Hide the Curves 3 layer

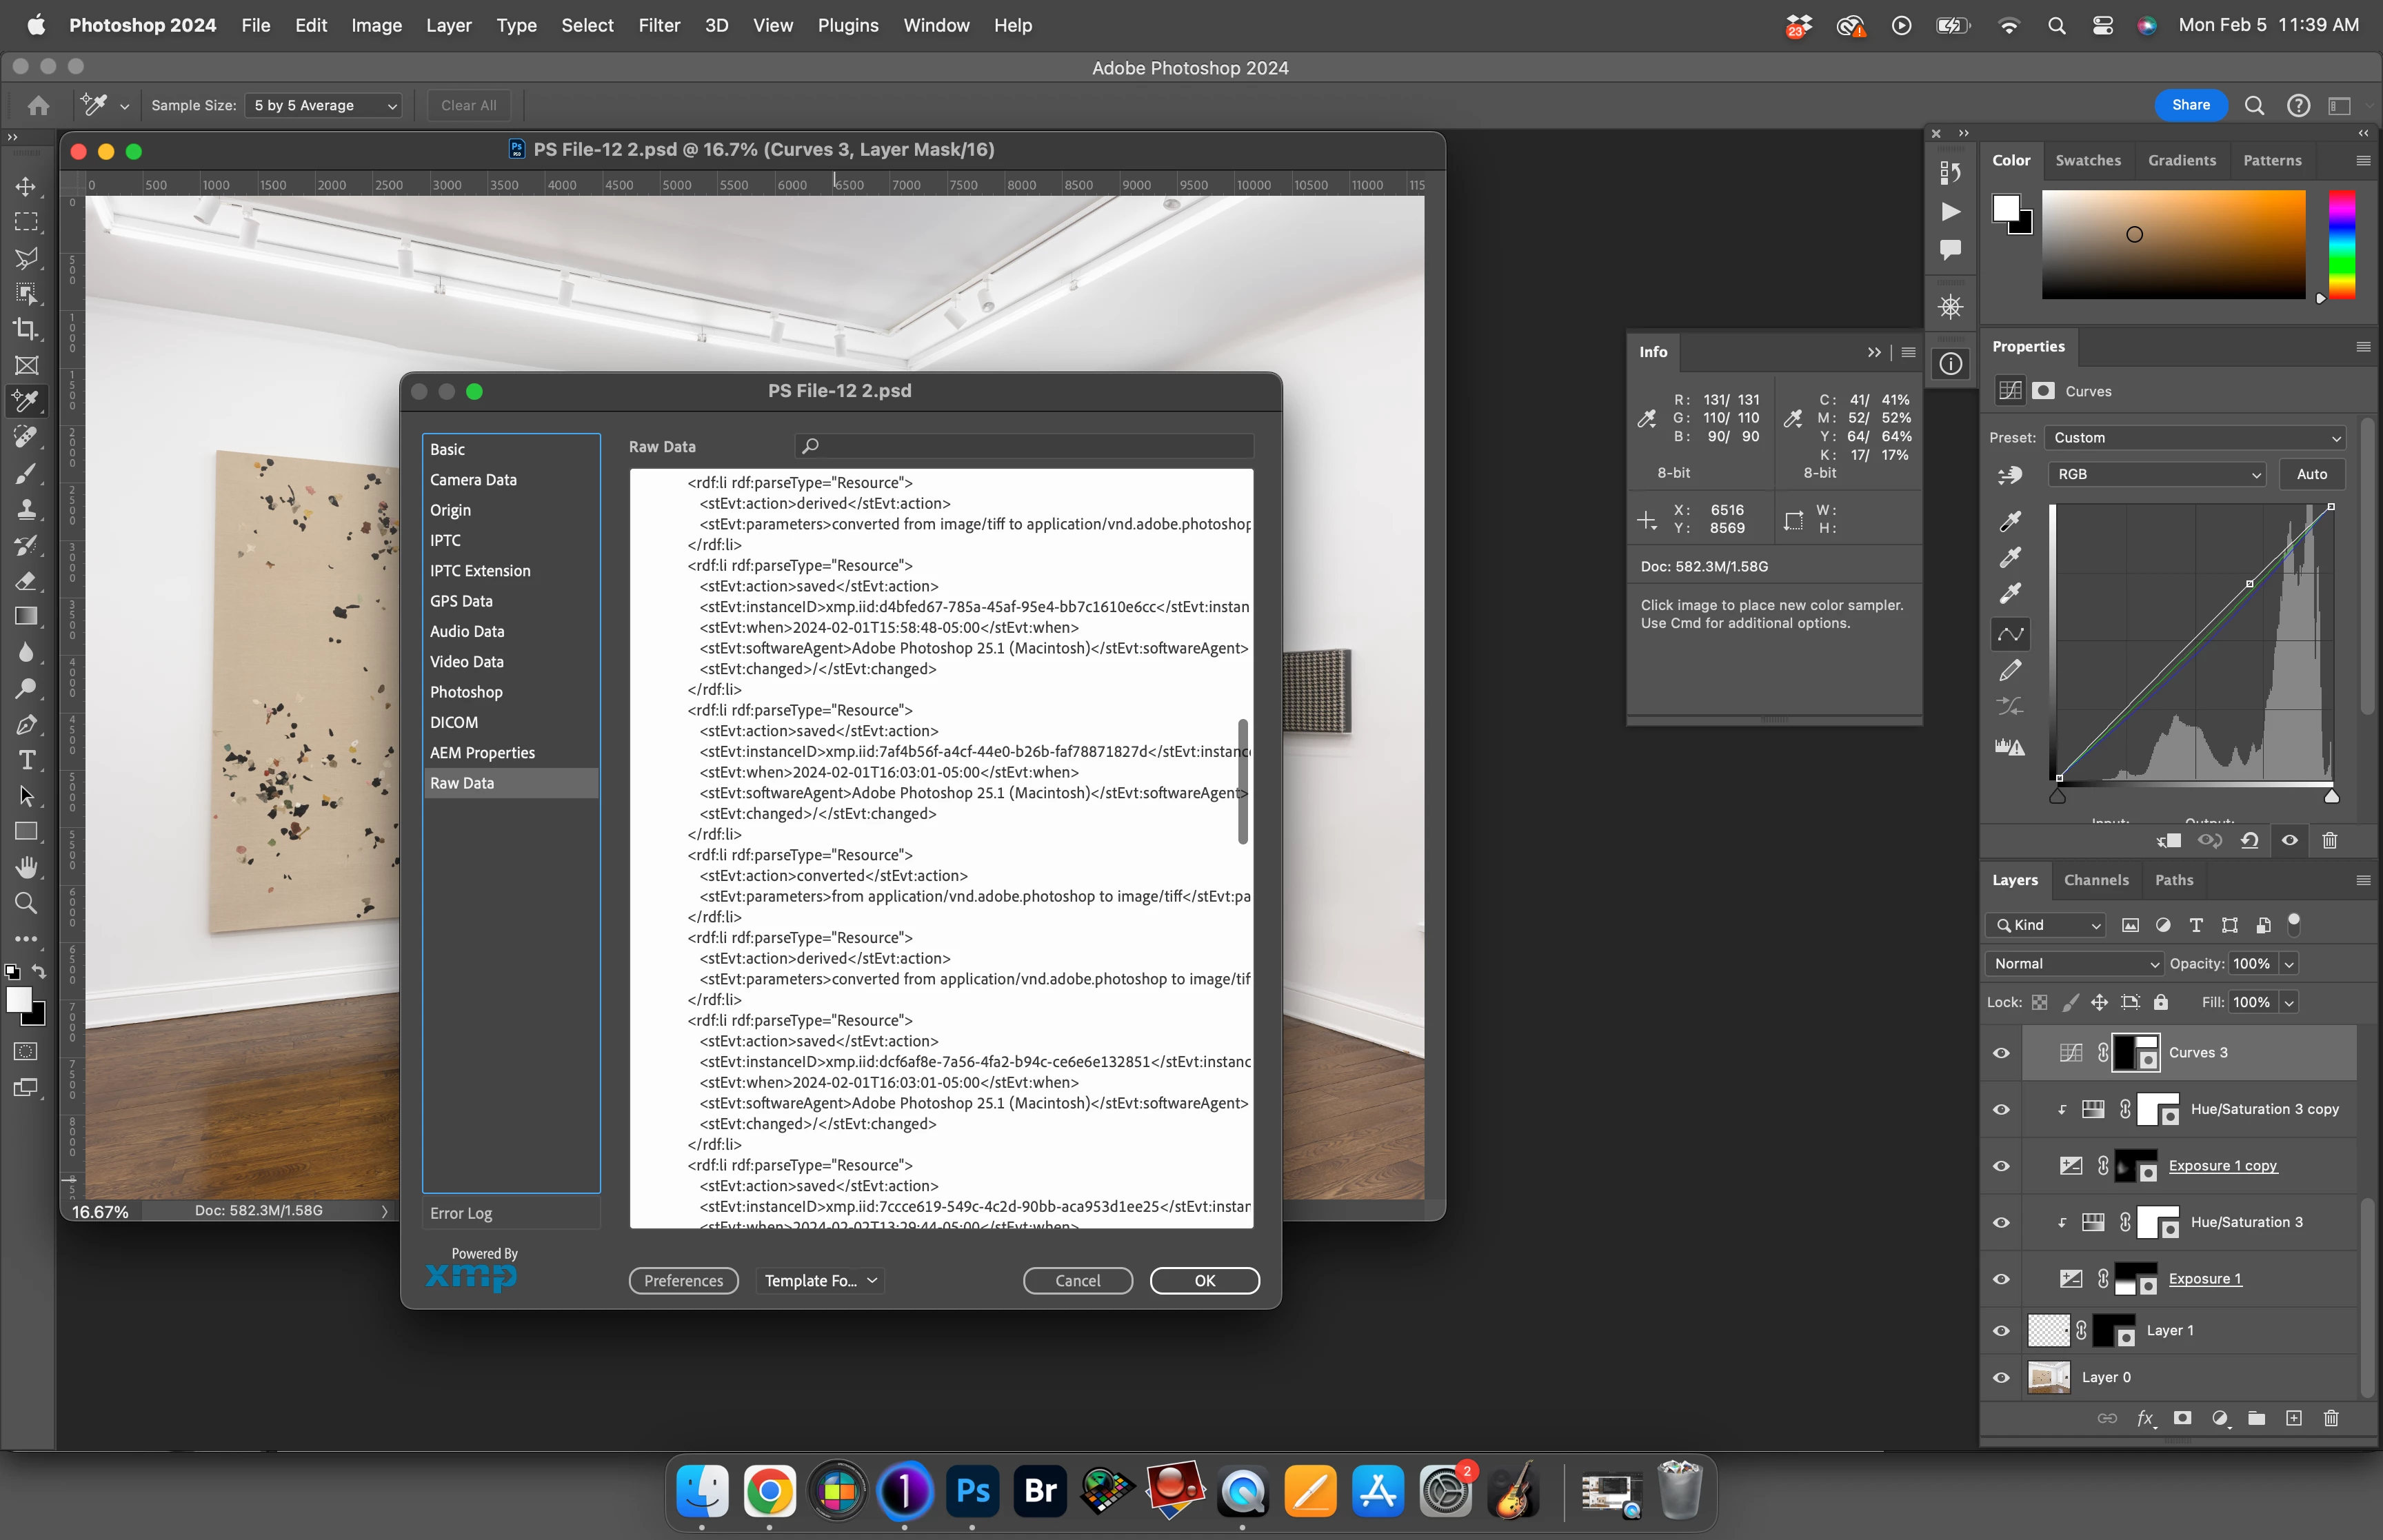(x=2001, y=1053)
